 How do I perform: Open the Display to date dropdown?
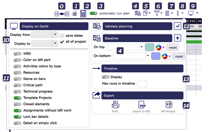[55, 43]
